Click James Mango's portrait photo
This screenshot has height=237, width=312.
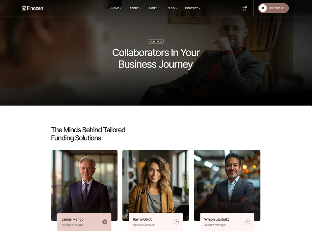pyautogui.click(x=84, y=181)
